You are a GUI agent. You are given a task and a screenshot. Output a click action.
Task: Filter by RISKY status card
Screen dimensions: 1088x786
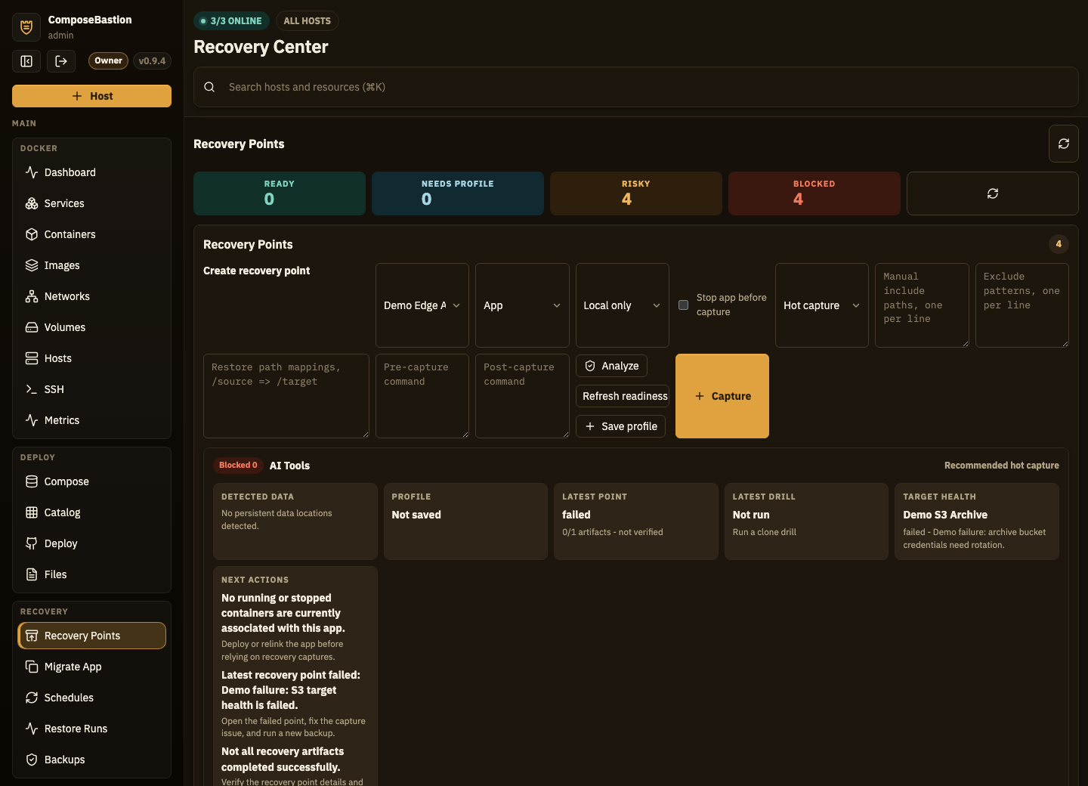(636, 193)
